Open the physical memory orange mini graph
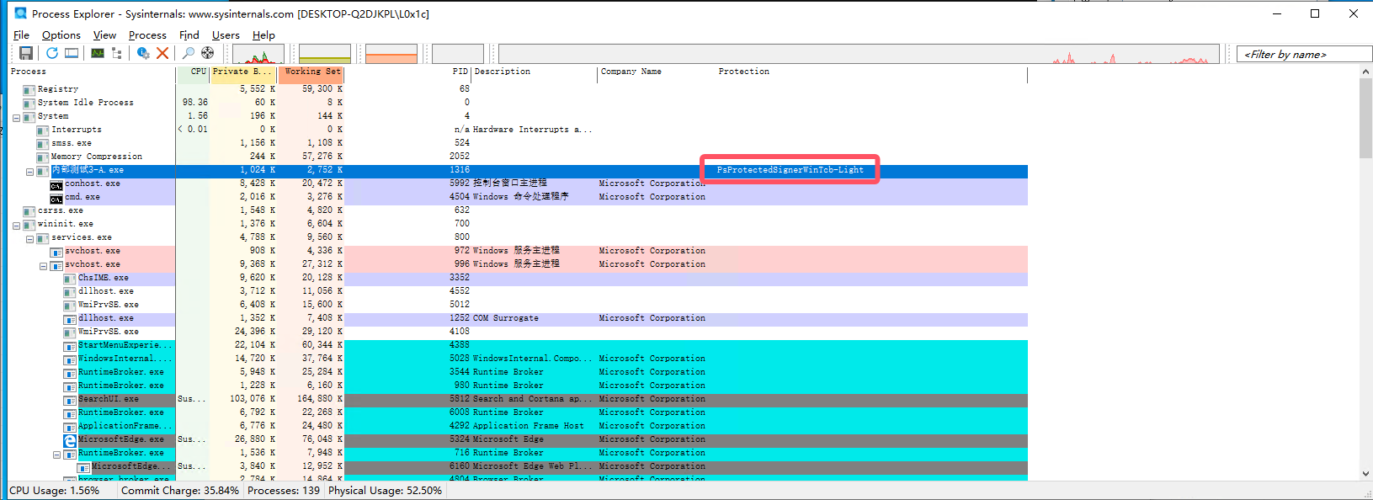The image size is (1373, 500). 391,54
